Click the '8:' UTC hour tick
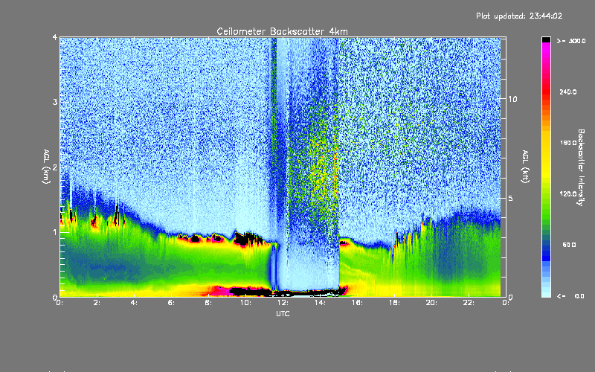The image size is (595, 372). pyautogui.click(x=208, y=303)
